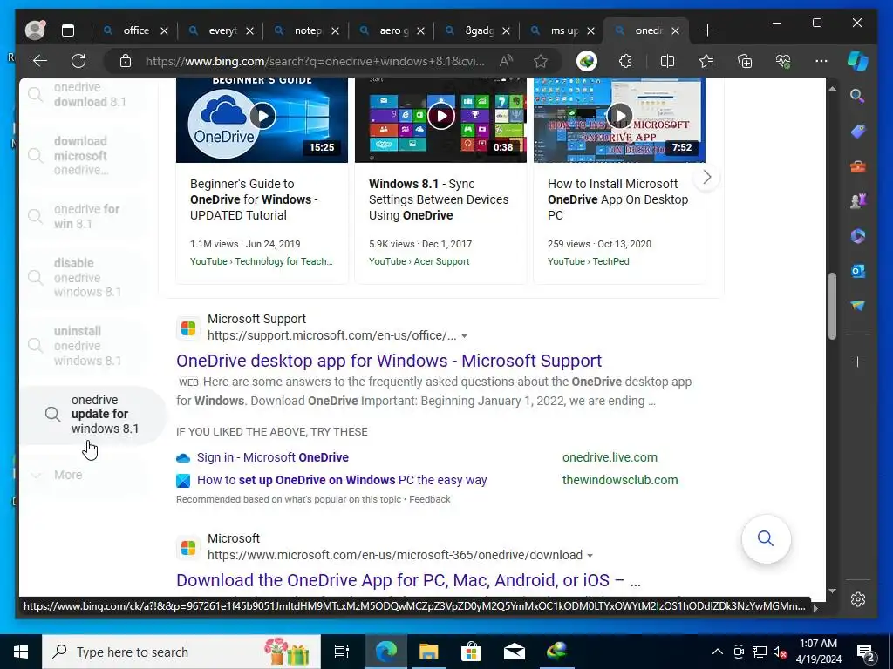
Task: Add sidebar app with plus icon
Action: click(x=858, y=362)
